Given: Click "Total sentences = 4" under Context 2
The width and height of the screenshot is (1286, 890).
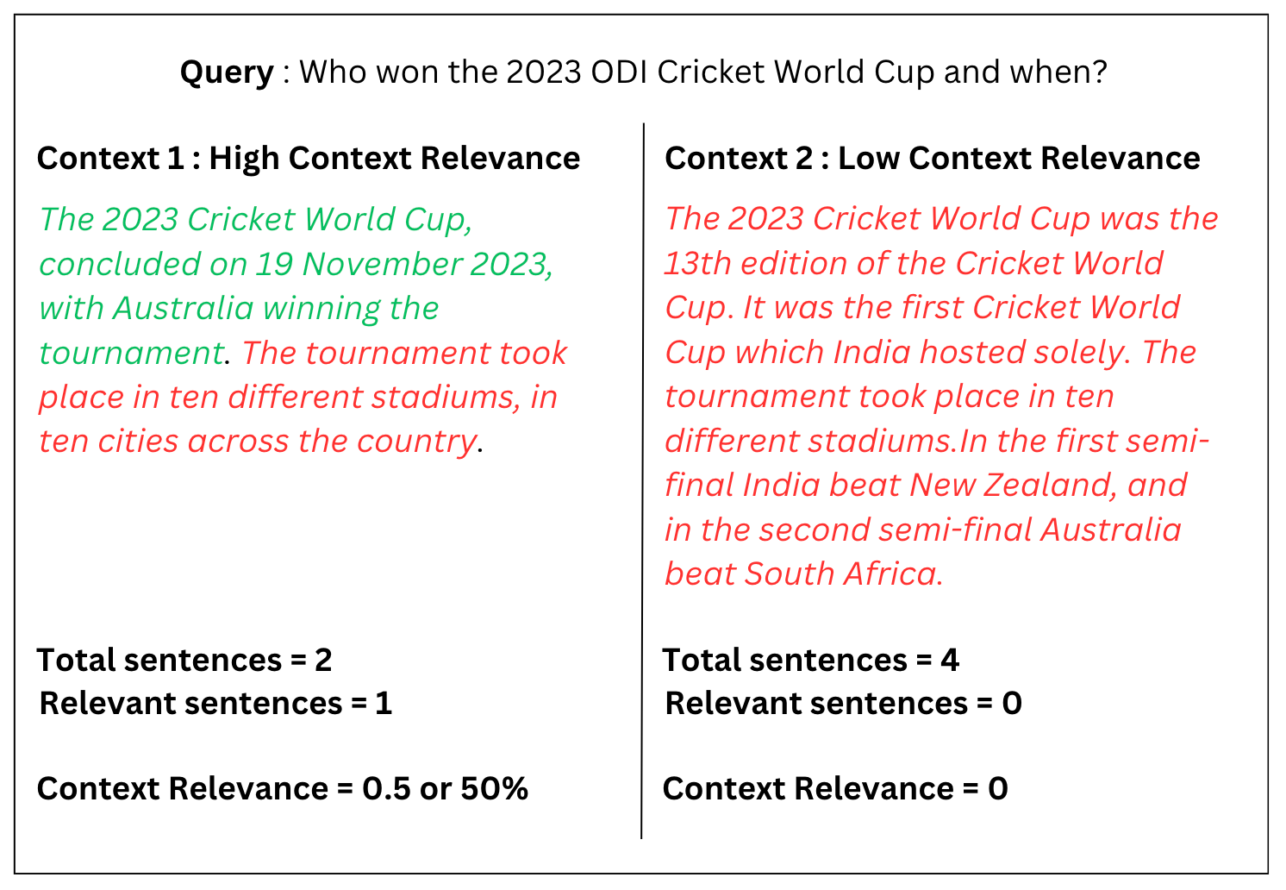Looking at the screenshot, I should click(x=810, y=660).
